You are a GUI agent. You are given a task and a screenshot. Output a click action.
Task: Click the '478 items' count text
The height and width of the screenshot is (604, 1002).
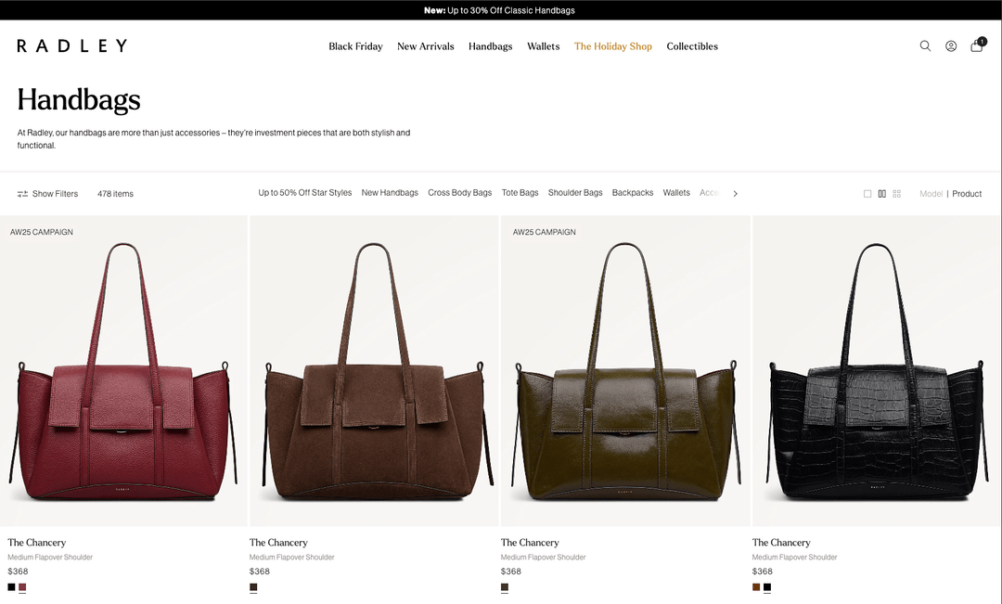tap(115, 194)
